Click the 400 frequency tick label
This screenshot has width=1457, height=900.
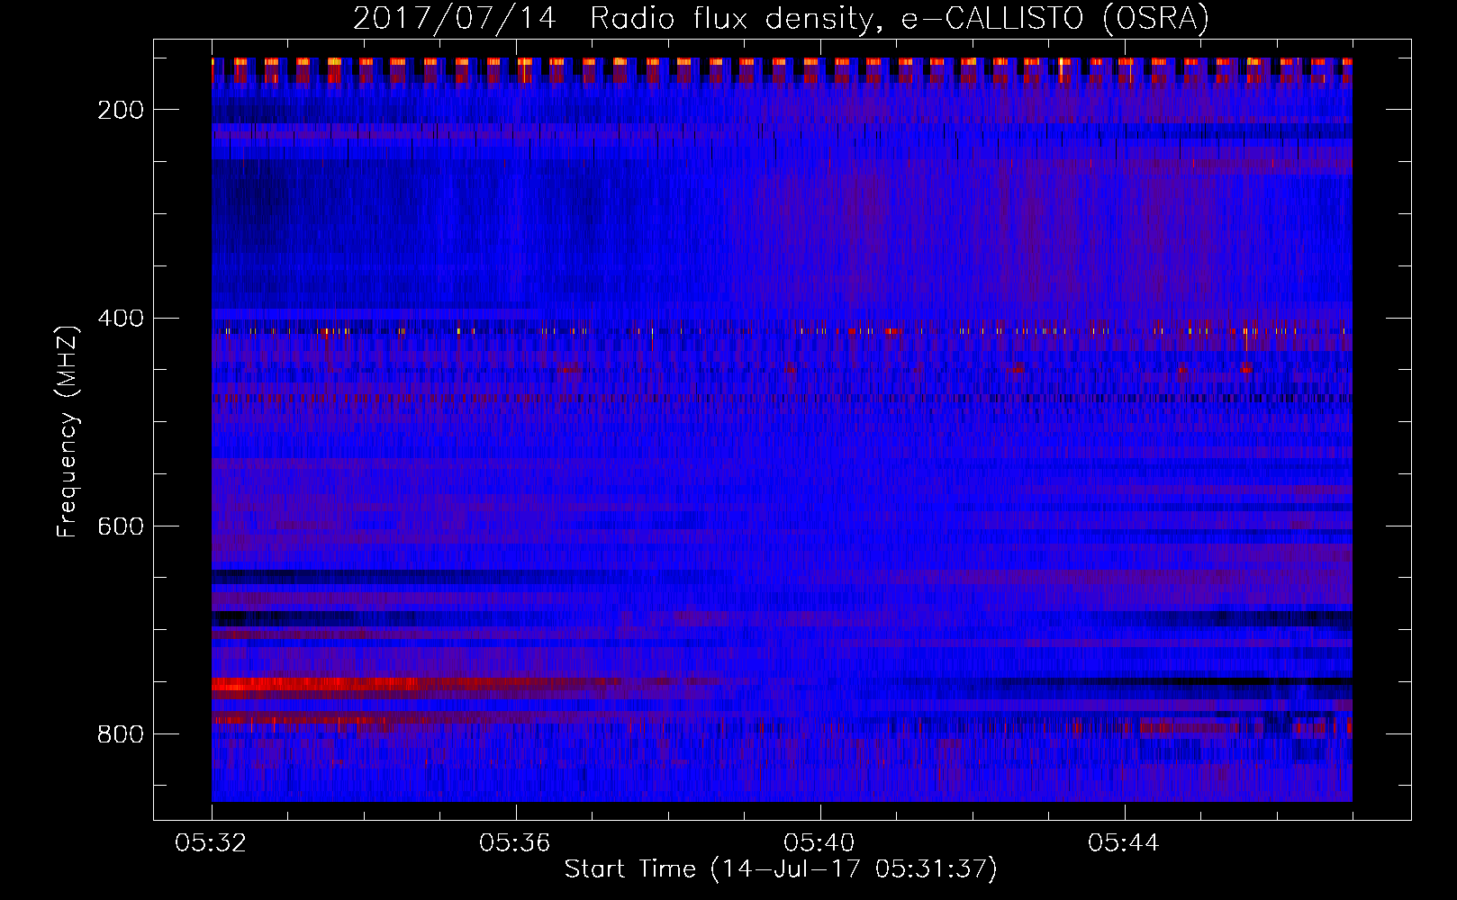(121, 318)
